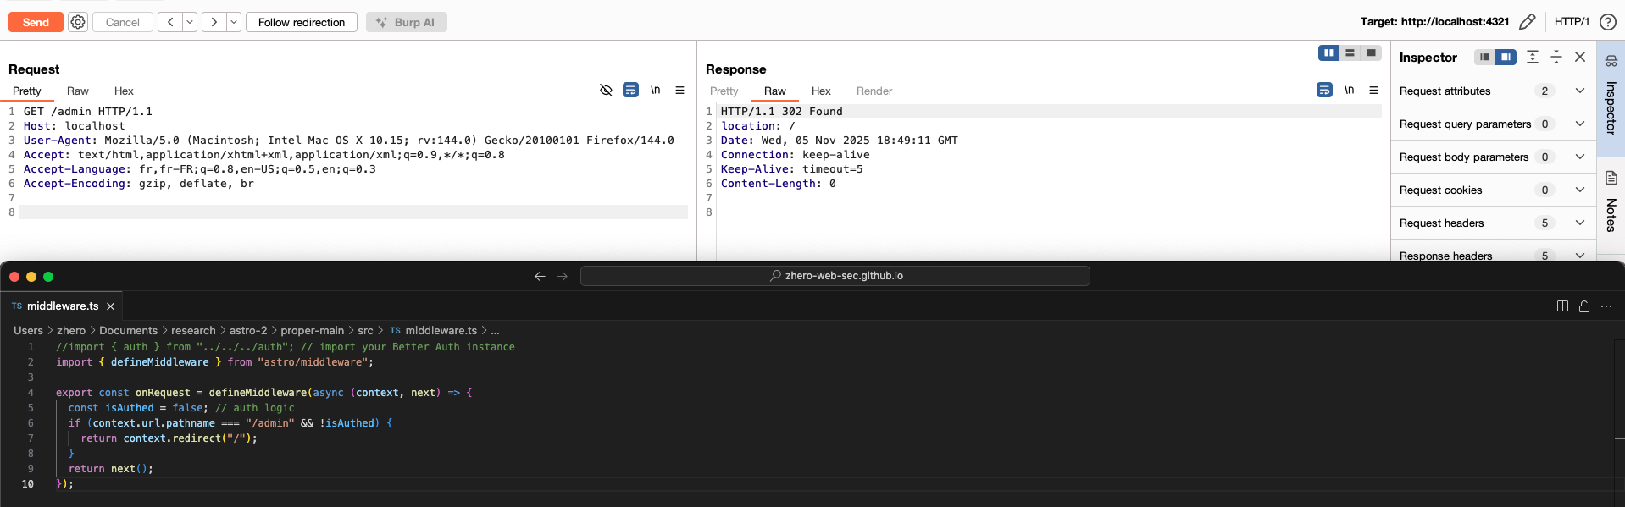Click the zhero-web-sec.github.io search bar

pyautogui.click(x=835, y=276)
